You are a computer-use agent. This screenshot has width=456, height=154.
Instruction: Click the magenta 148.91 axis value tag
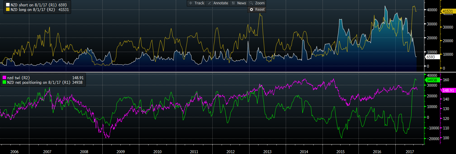pyautogui.click(x=448, y=90)
